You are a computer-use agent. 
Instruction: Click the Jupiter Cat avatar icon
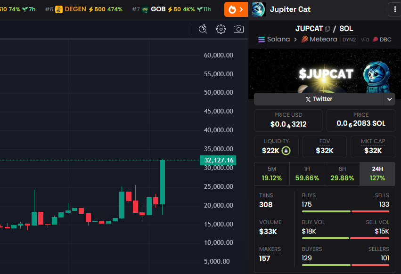click(259, 9)
